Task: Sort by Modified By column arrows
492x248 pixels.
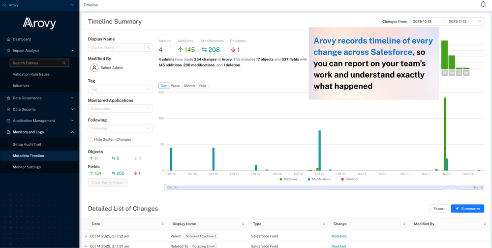Action: click(485, 224)
